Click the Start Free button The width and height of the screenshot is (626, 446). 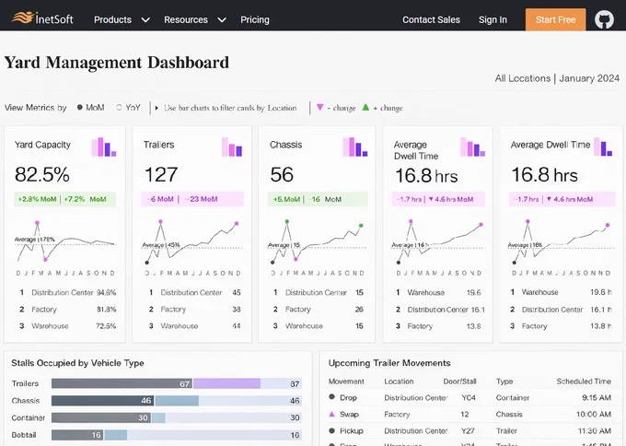555,19
